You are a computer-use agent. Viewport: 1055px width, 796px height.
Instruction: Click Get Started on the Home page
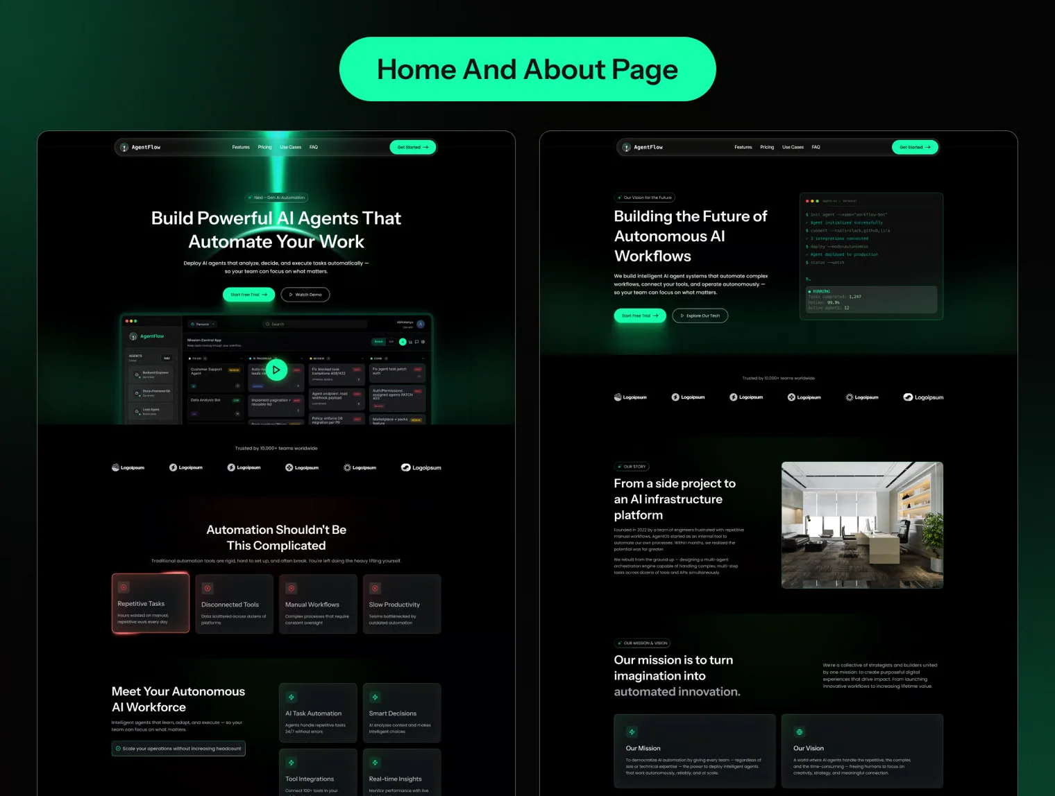[x=413, y=147]
